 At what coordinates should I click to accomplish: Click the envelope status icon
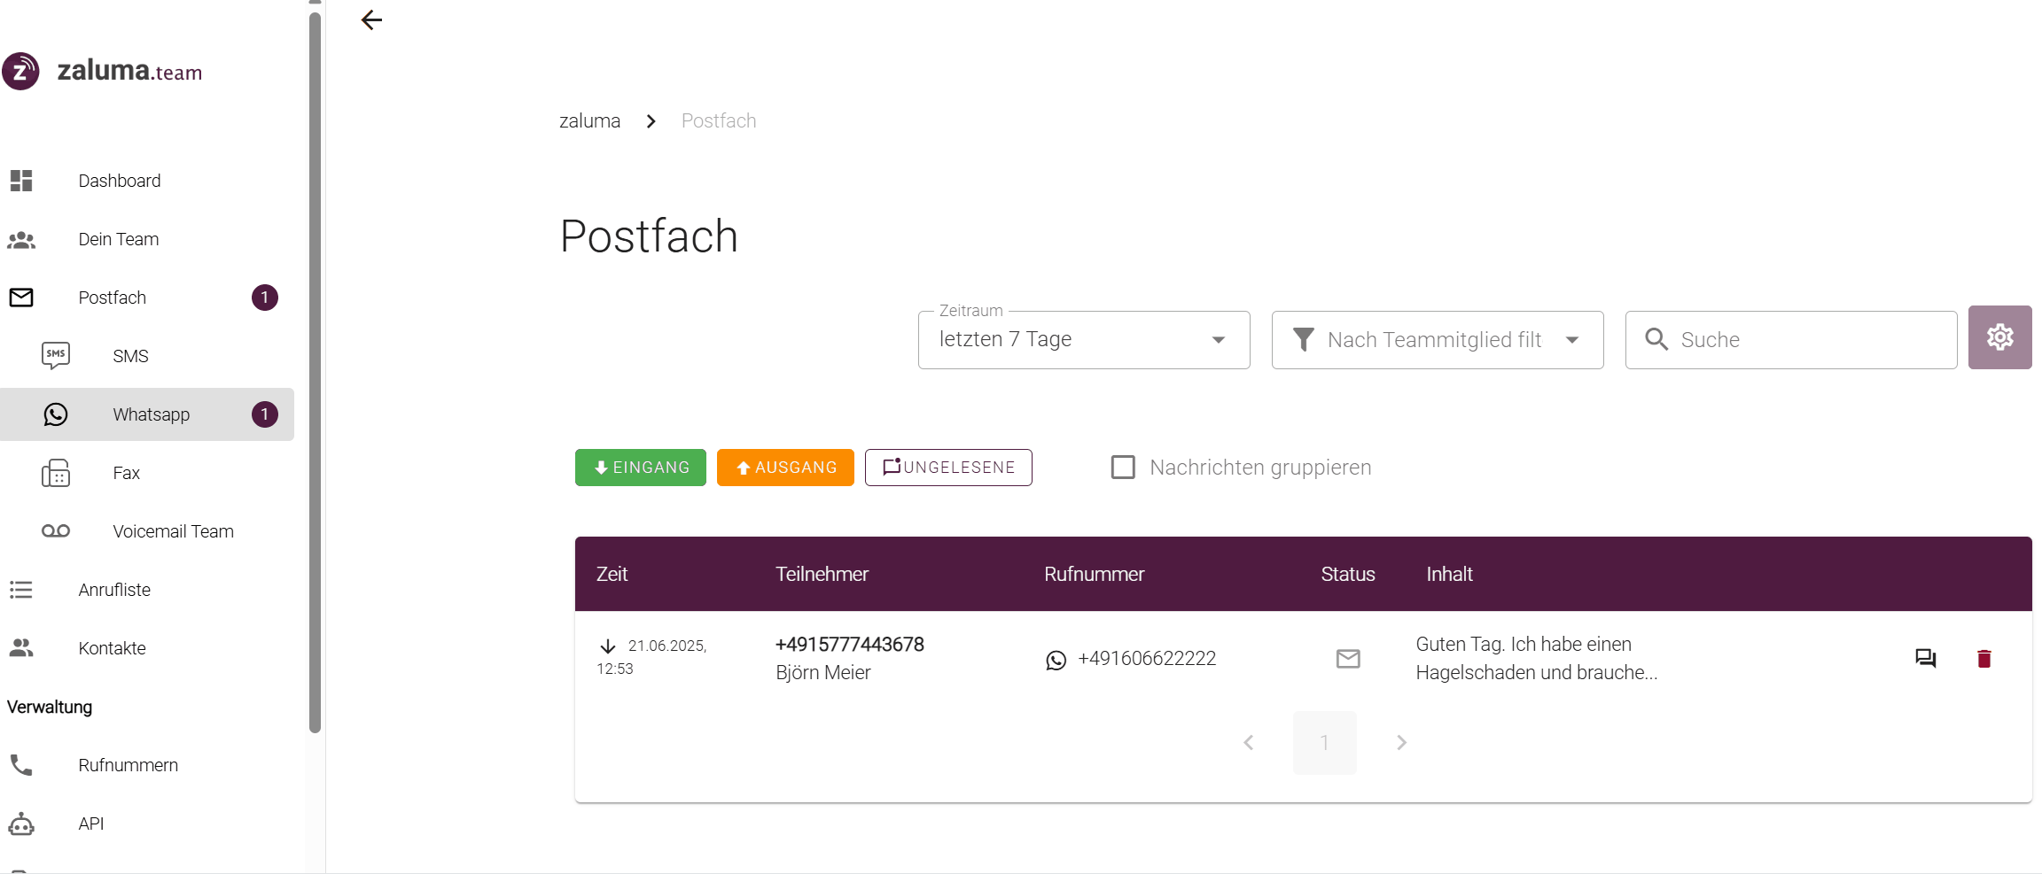pyautogui.click(x=1348, y=659)
